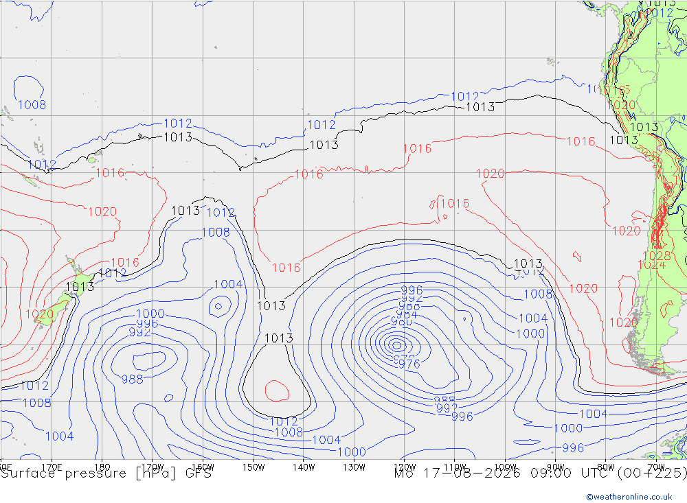This screenshot has height=503, width=687.
Task: Click the concentric center of the deep low
Action: tap(397, 345)
